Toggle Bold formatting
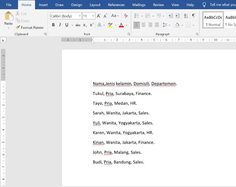The image size is (236, 187). (53, 25)
